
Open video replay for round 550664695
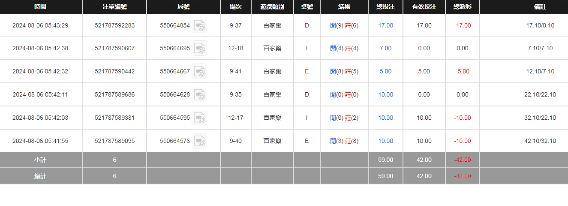pos(199,48)
